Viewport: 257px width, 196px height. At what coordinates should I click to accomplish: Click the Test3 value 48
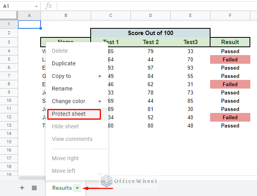click(190, 126)
